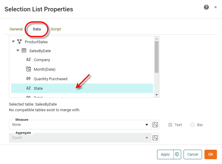
Task: Click the SalesByDate table icon
Action: 24,51
